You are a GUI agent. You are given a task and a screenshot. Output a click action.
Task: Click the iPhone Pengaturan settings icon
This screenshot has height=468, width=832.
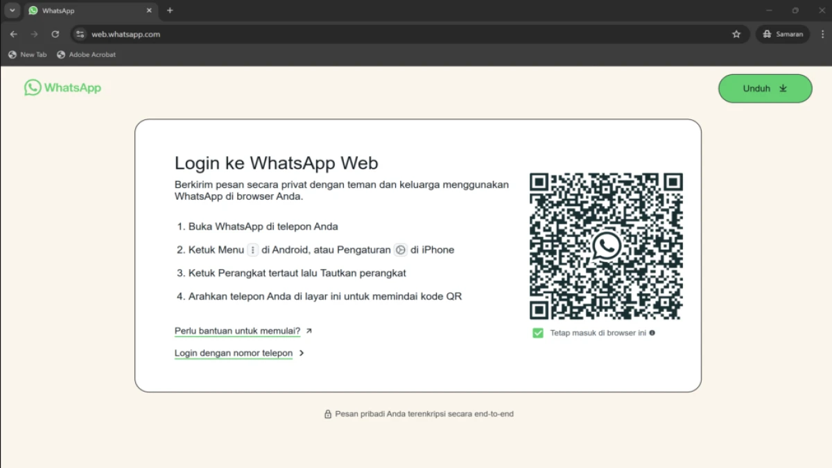(x=400, y=250)
